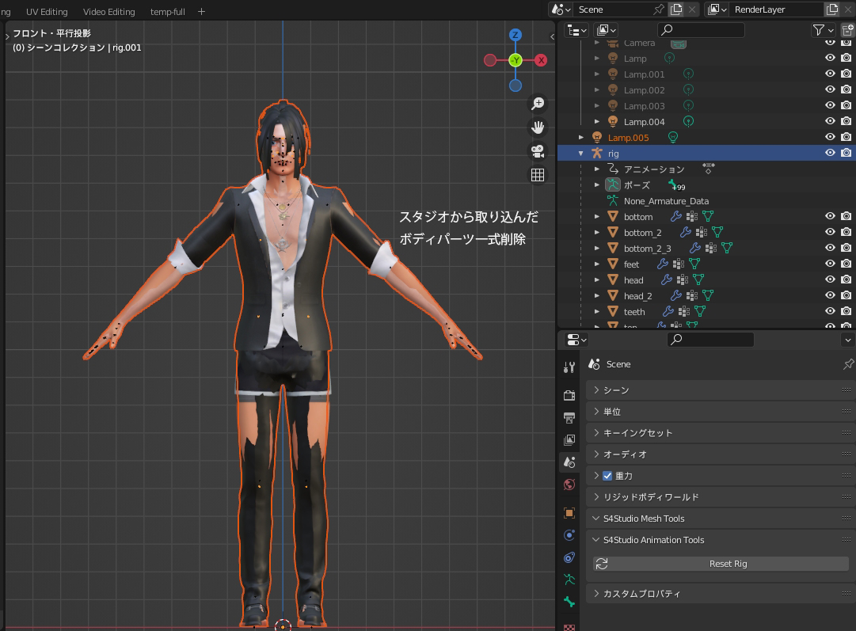Click the outliner search field
Image resolution: width=856 pixels, height=631 pixels.
click(x=703, y=30)
